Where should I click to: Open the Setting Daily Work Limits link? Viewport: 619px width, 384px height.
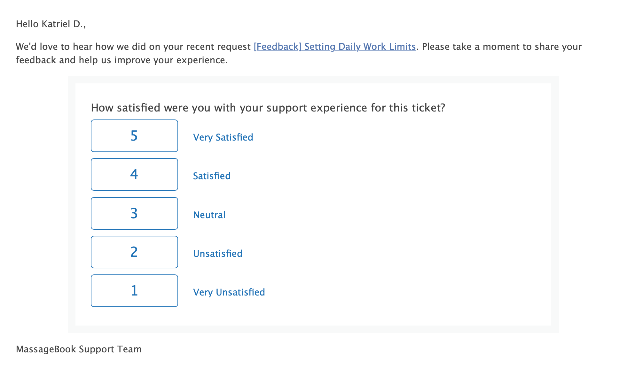click(335, 47)
